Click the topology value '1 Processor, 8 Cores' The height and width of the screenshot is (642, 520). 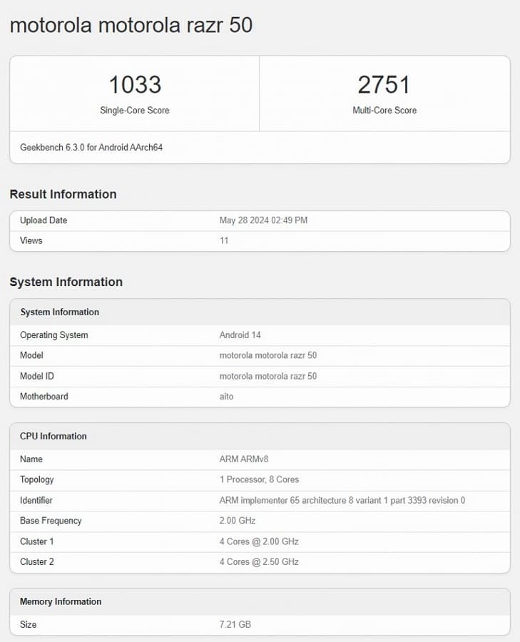[259, 479]
